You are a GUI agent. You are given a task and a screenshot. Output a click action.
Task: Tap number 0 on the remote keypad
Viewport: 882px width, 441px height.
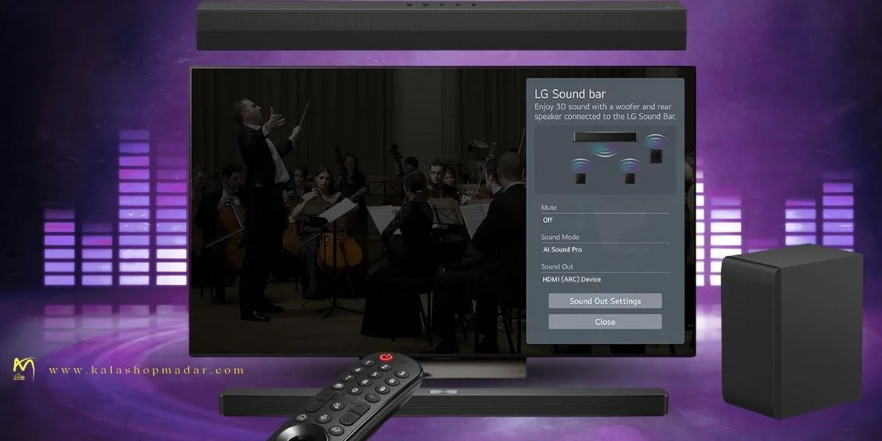click(x=355, y=390)
